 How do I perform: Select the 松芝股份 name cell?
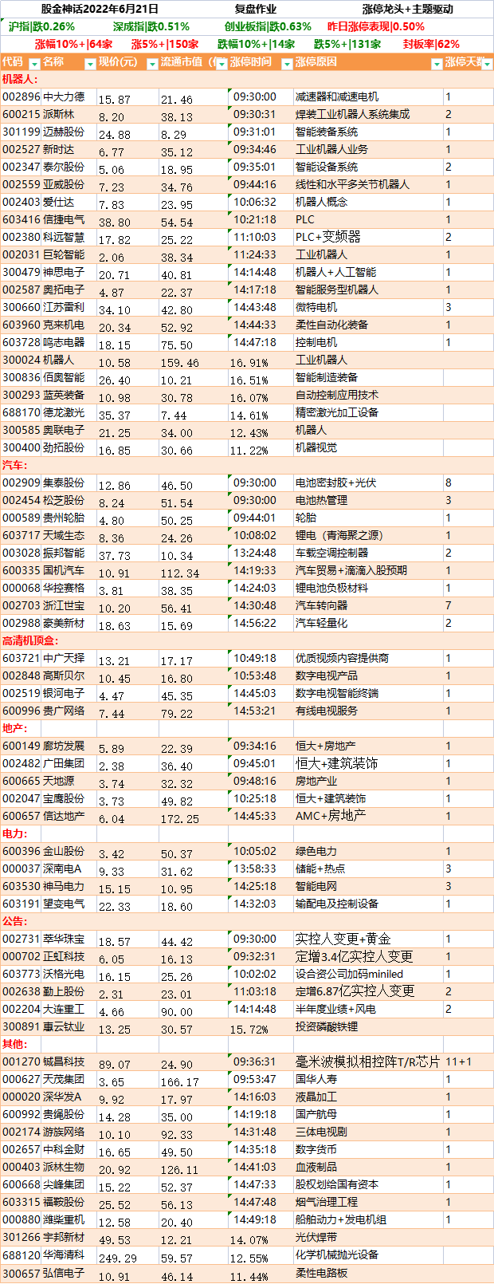click(69, 500)
